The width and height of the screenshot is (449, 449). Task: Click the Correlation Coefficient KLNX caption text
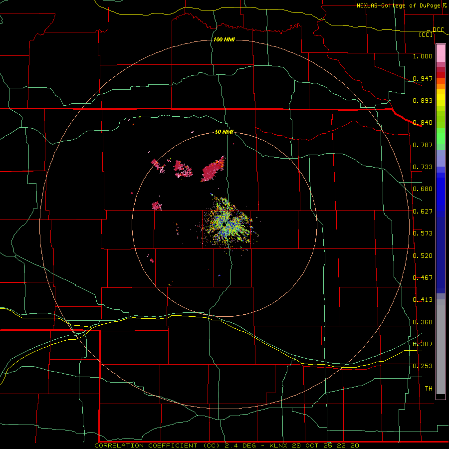point(226,446)
